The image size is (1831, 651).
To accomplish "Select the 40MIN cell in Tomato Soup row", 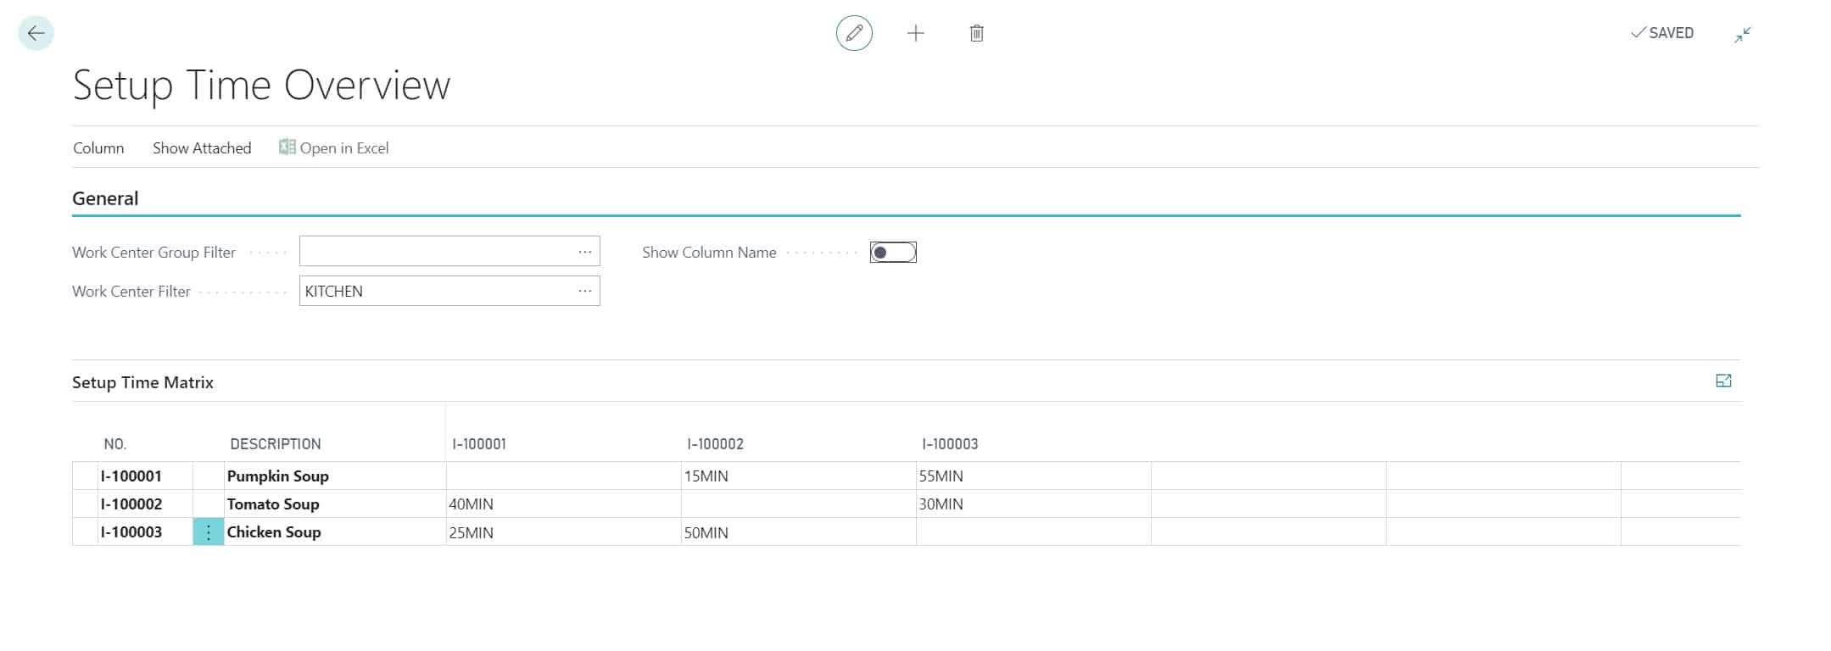I will coord(562,504).
